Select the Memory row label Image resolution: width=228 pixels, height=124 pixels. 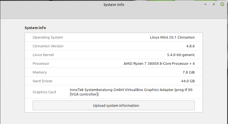[x=39, y=72]
